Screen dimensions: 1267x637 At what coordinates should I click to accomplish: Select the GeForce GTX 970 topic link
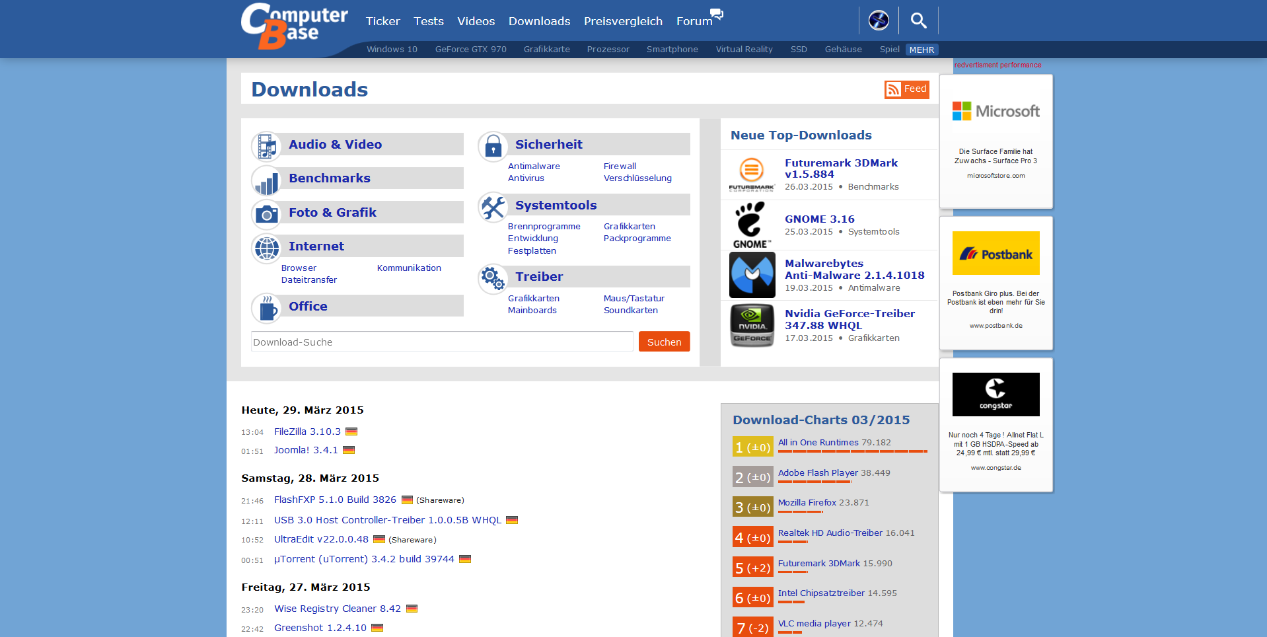471,50
